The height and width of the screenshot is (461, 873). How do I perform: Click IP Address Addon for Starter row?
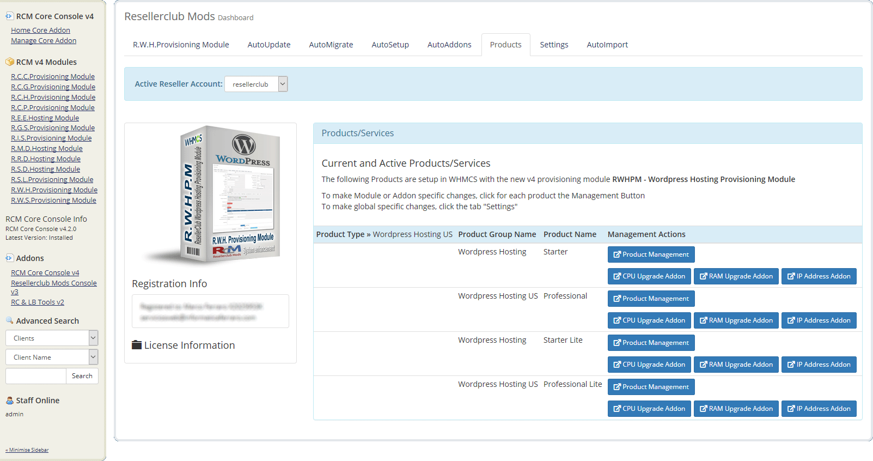(819, 276)
